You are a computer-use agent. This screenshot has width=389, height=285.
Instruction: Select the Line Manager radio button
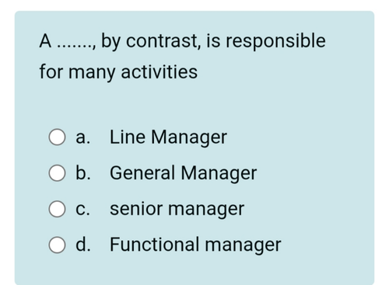pyautogui.click(x=57, y=137)
